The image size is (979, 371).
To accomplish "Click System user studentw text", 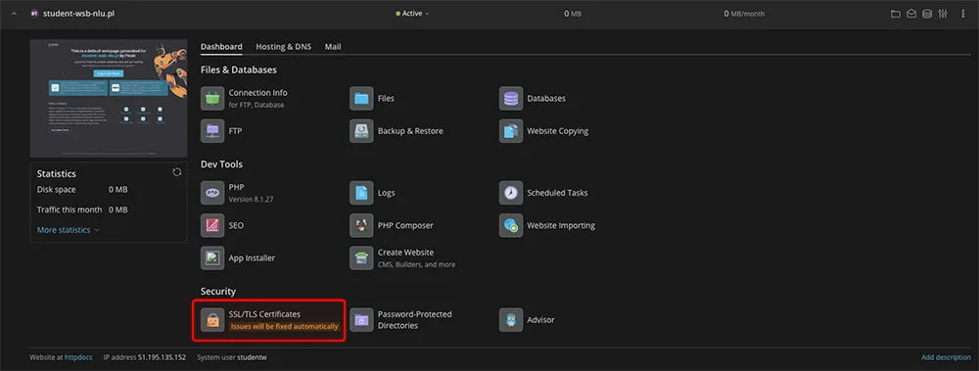I will pos(232,357).
